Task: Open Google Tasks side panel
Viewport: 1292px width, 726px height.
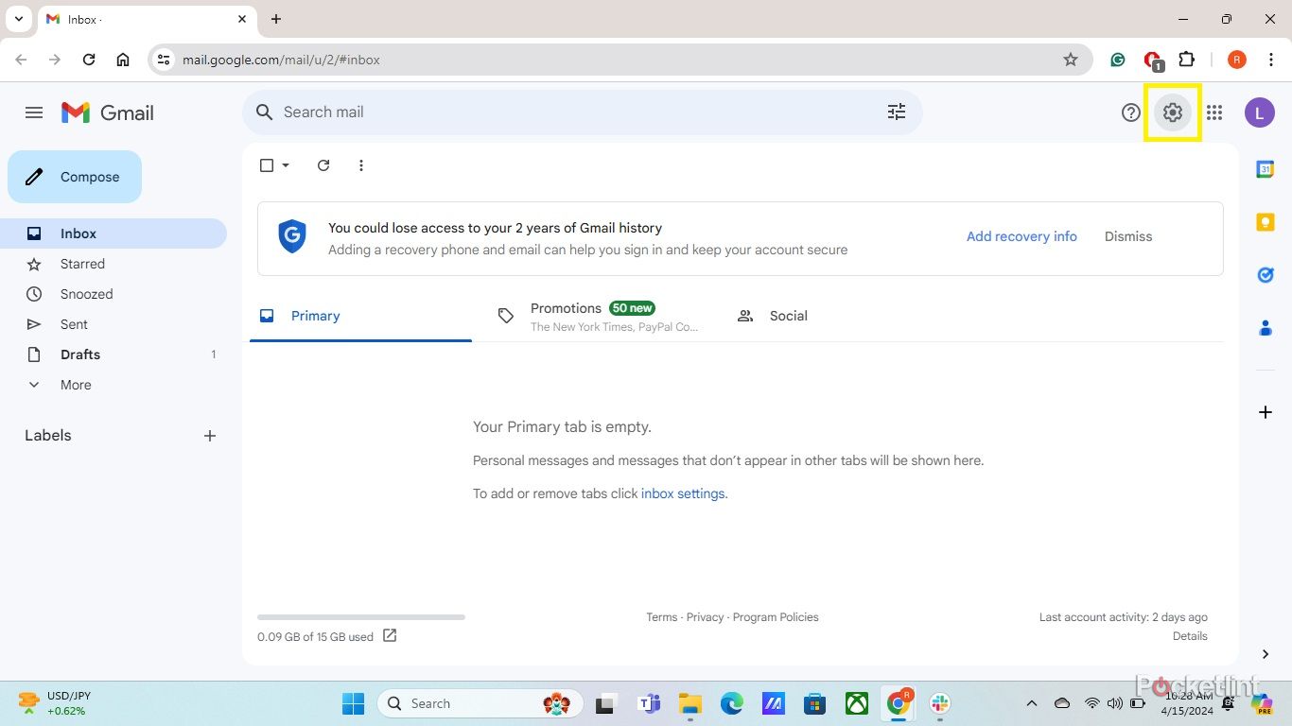Action: 1265,275
